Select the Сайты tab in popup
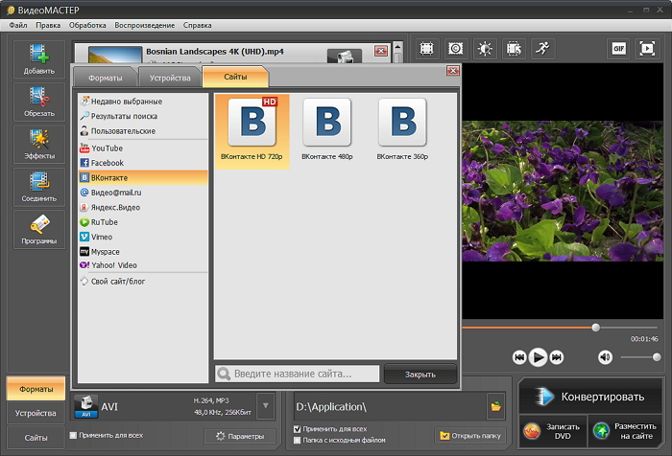The image size is (672, 456). coord(235,77)
